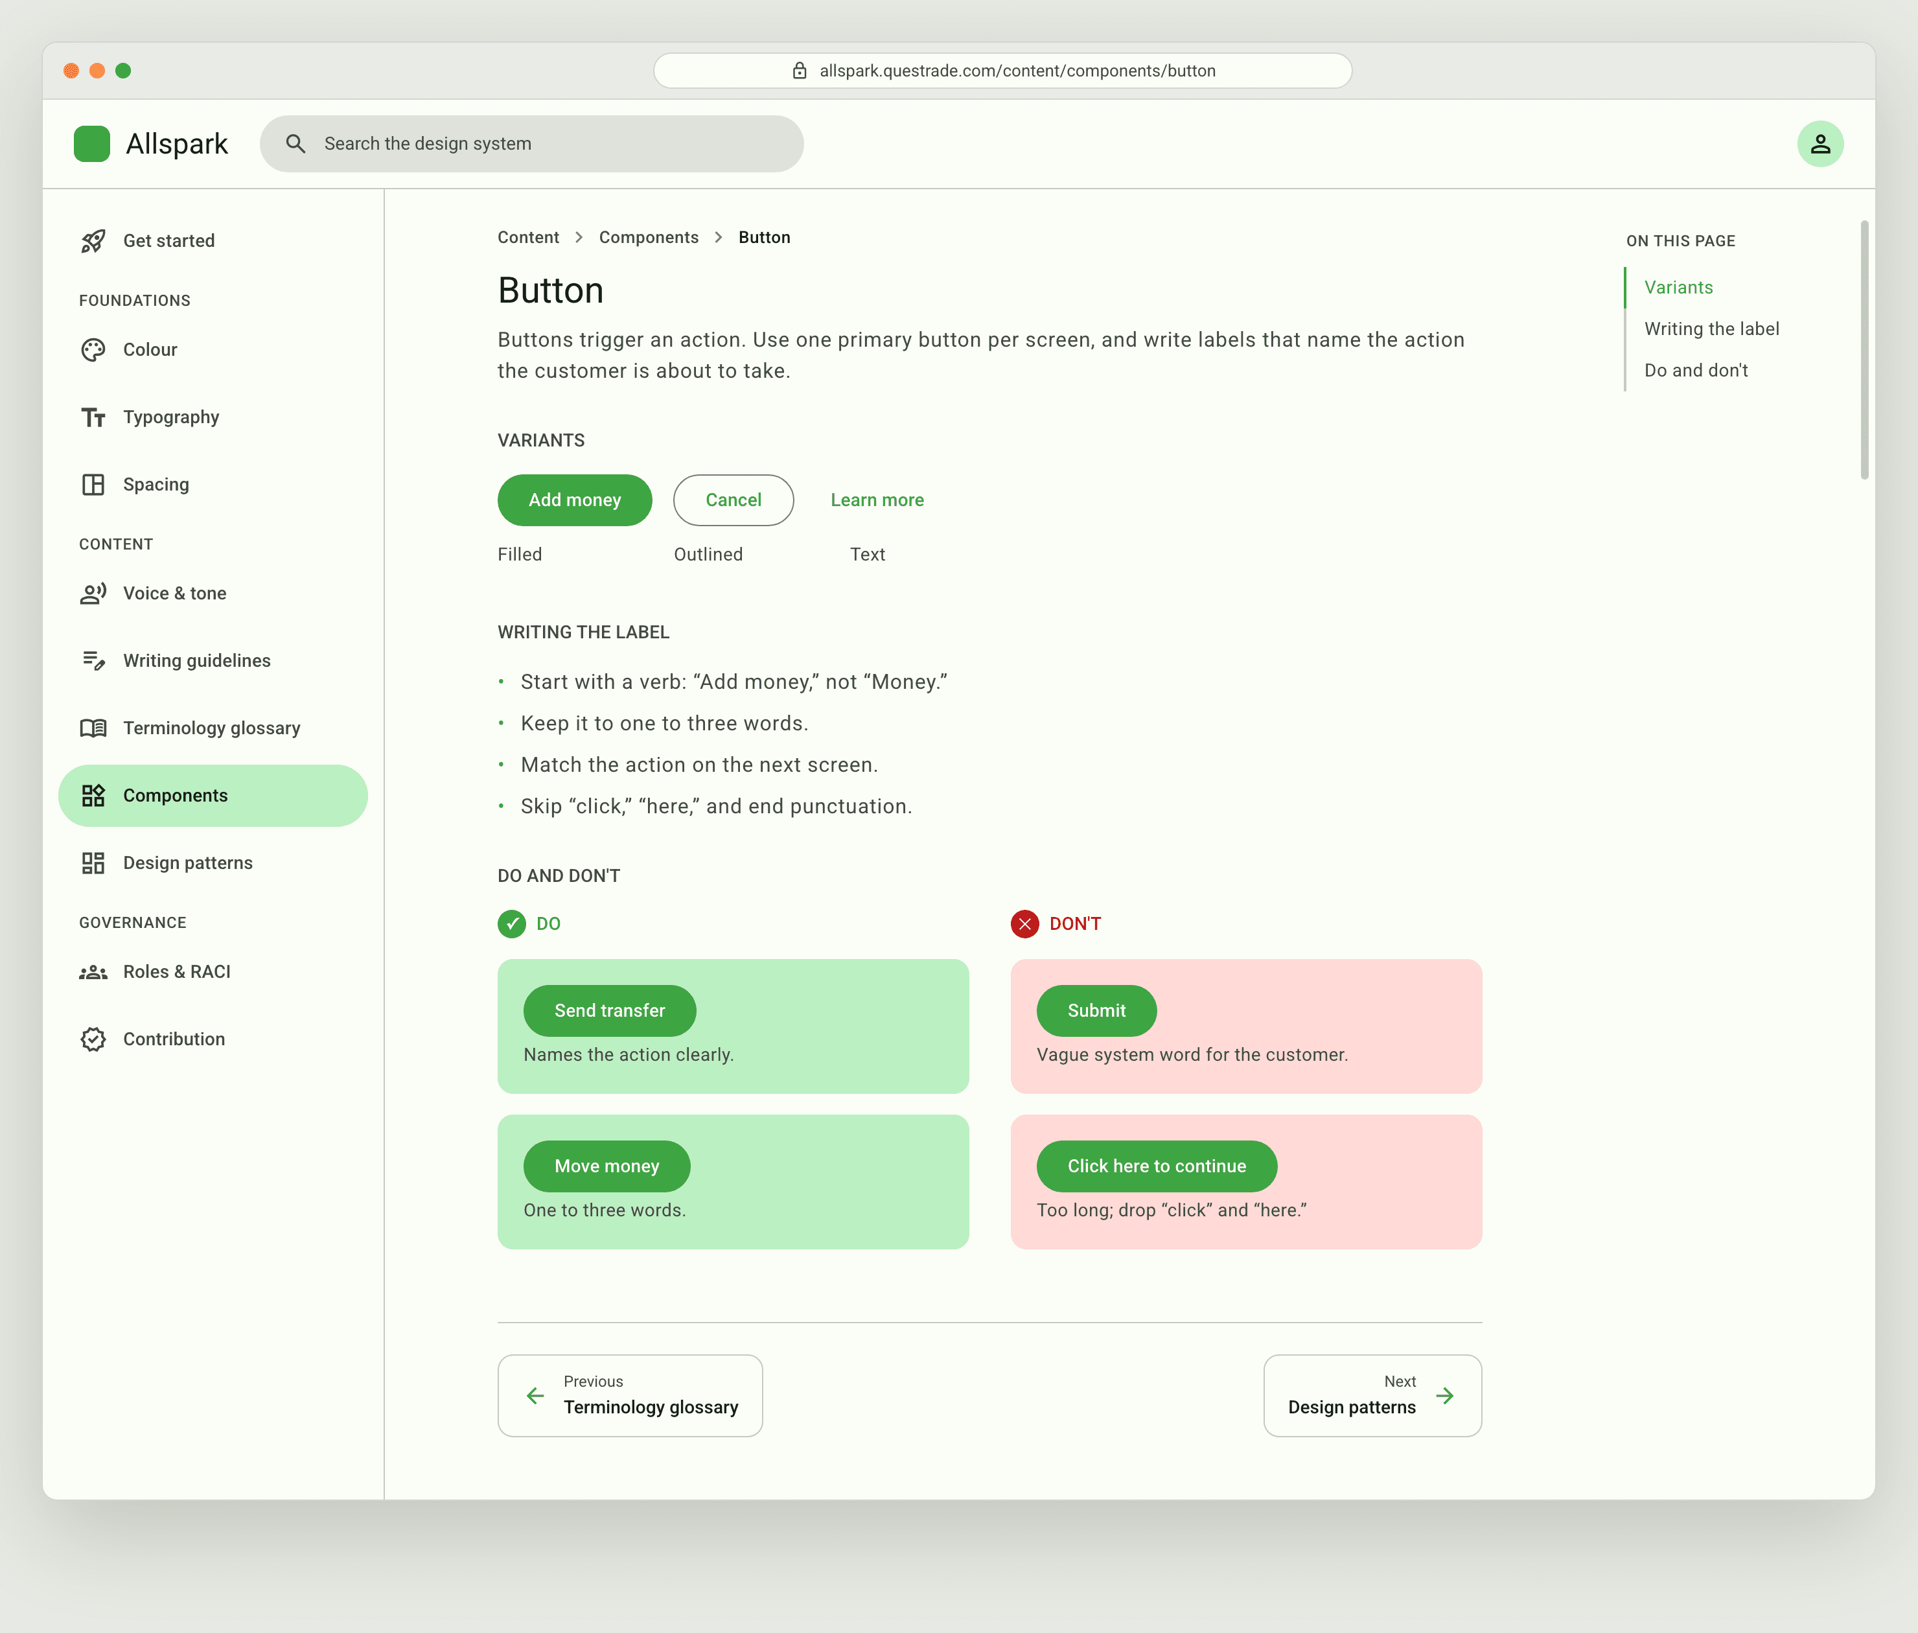
Task: Click the Allspark brand name
Action: pyautogui.click(x=177, y=143)
